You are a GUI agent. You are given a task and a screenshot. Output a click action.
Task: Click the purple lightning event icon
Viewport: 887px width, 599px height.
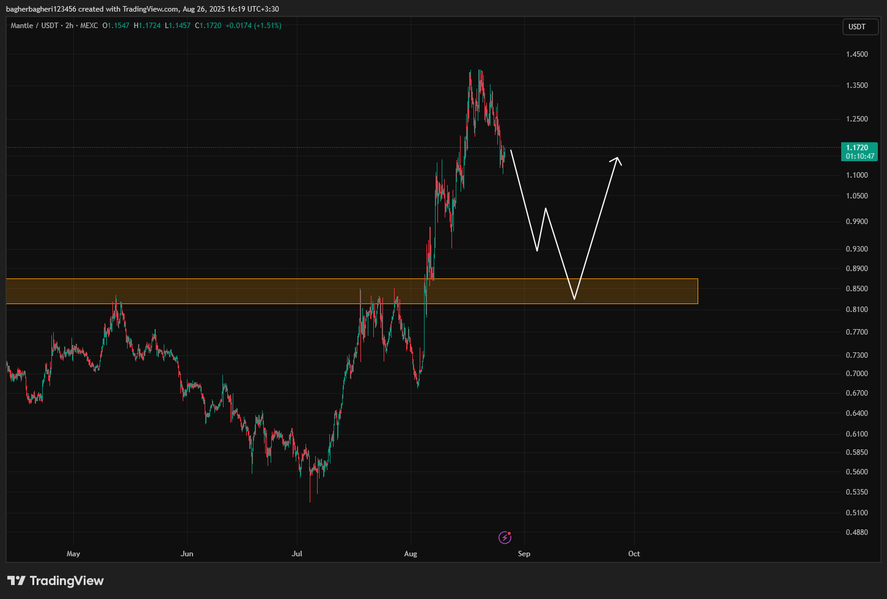point(505,537)
